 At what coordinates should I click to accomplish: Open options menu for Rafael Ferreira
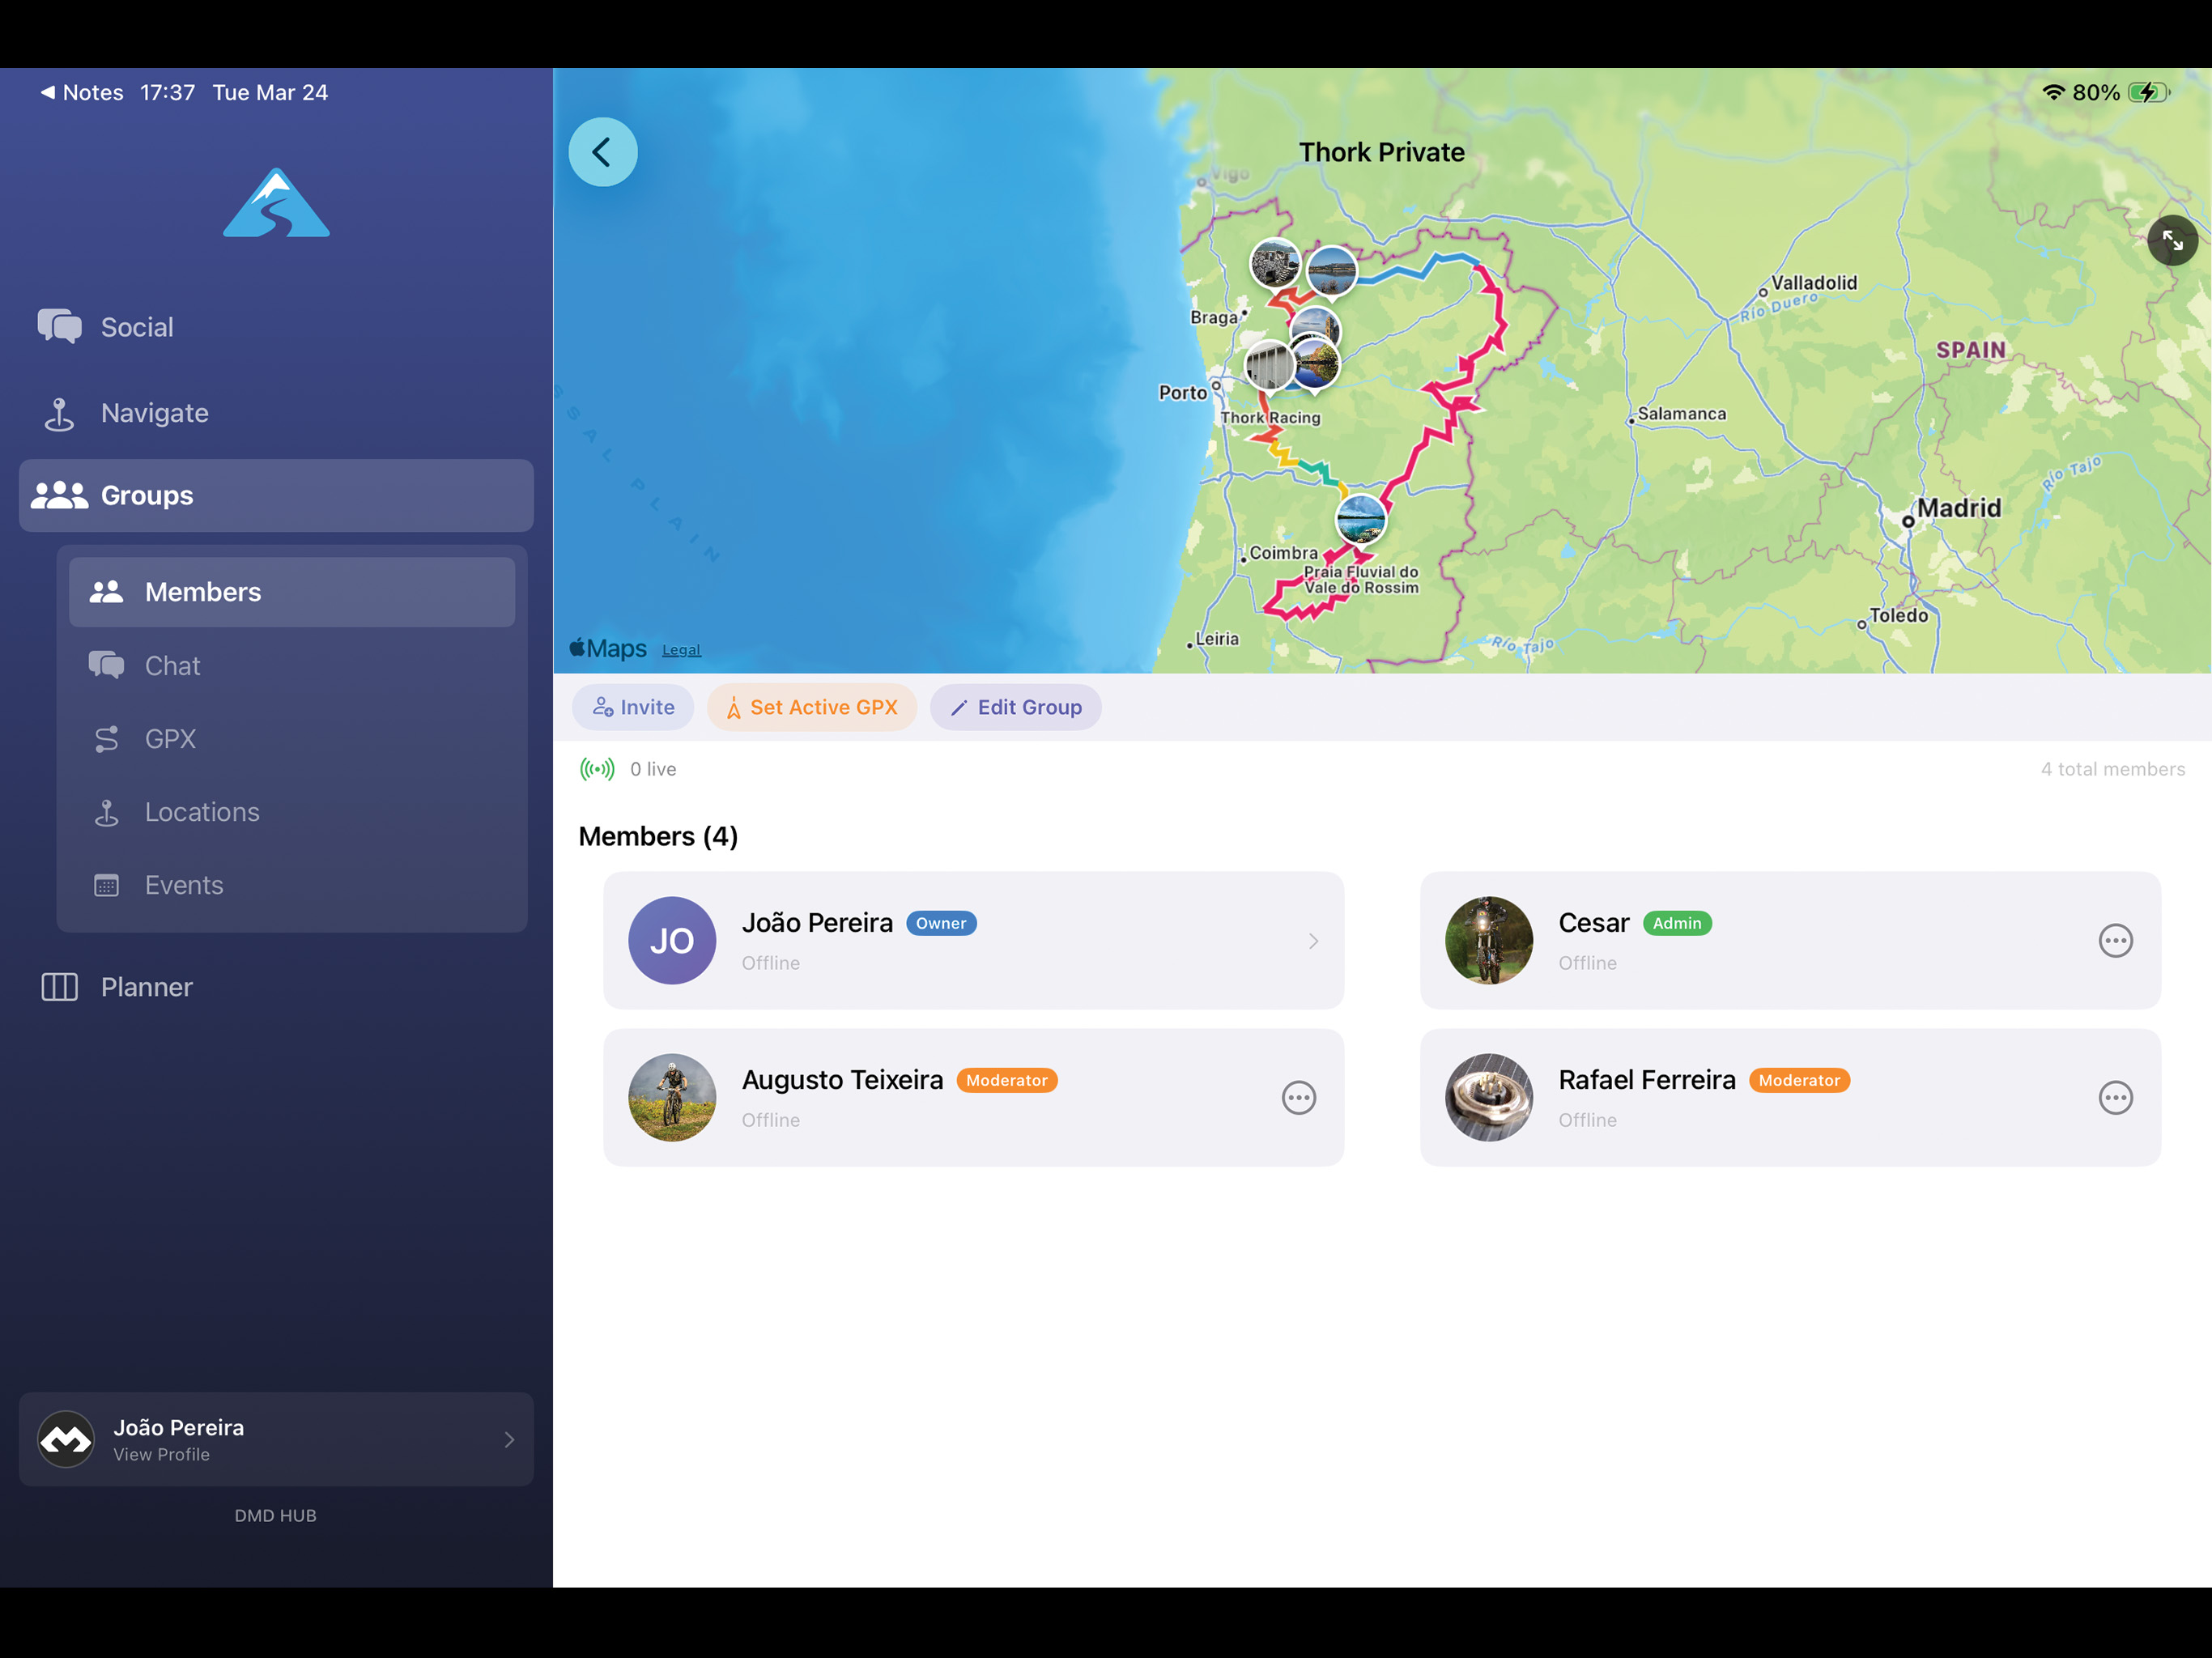coord(2115,1097)
